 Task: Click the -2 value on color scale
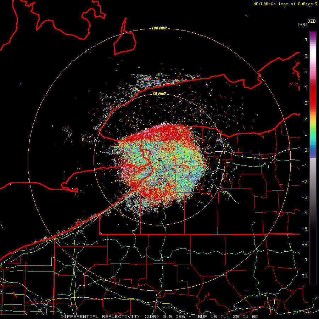click(x=304, y=182)
